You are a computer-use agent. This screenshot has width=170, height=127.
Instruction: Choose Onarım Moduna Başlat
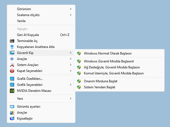click(119, 81)
